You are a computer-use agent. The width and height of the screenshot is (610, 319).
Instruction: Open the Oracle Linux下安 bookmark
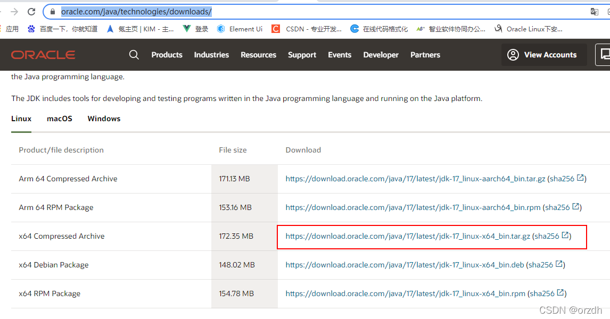[x=529, y=29]
